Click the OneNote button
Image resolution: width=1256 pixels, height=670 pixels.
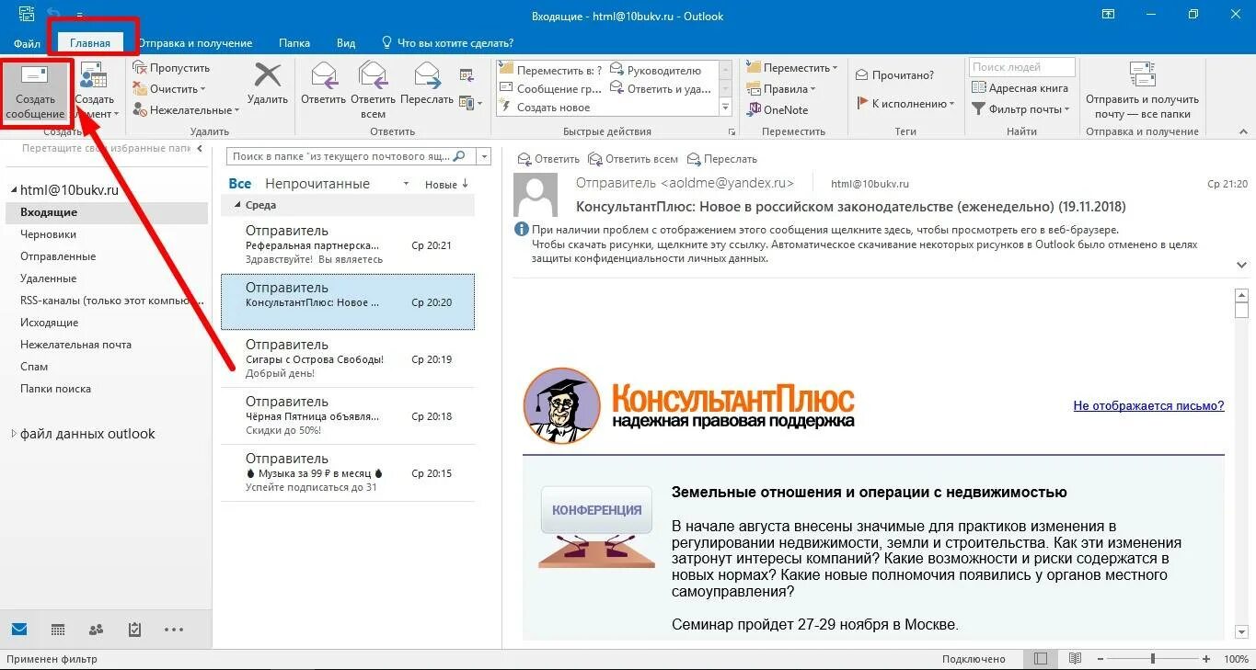pos(778,110)
